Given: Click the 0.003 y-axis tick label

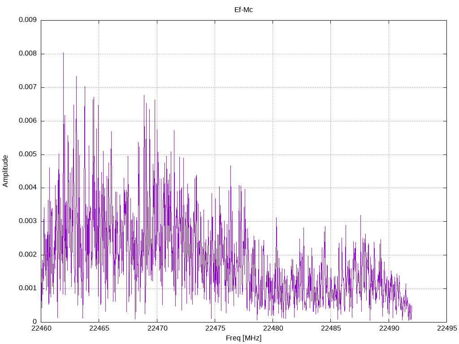Looking at the screenshot, I should pyautogui.click(x=27, y=221).
